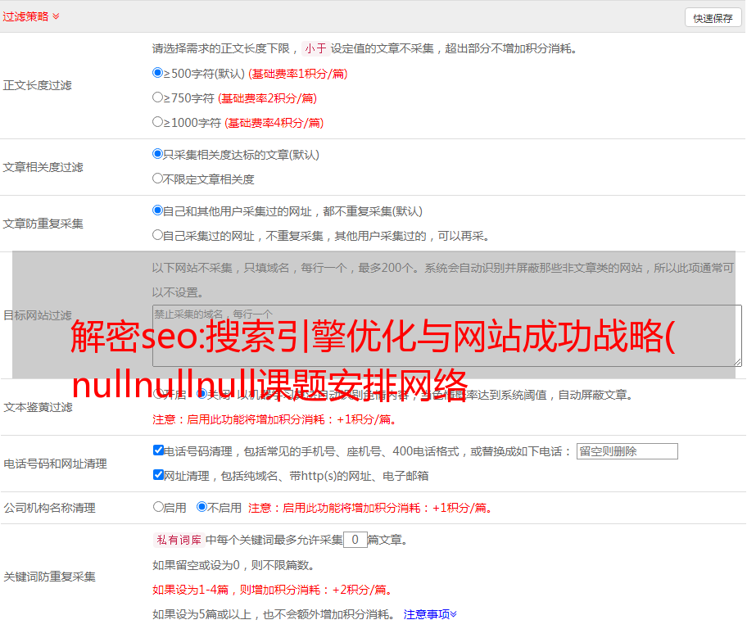The image size is (747, 629).
Task: Select 只采集相关度达标的文章 option
Action: (158, 154)
